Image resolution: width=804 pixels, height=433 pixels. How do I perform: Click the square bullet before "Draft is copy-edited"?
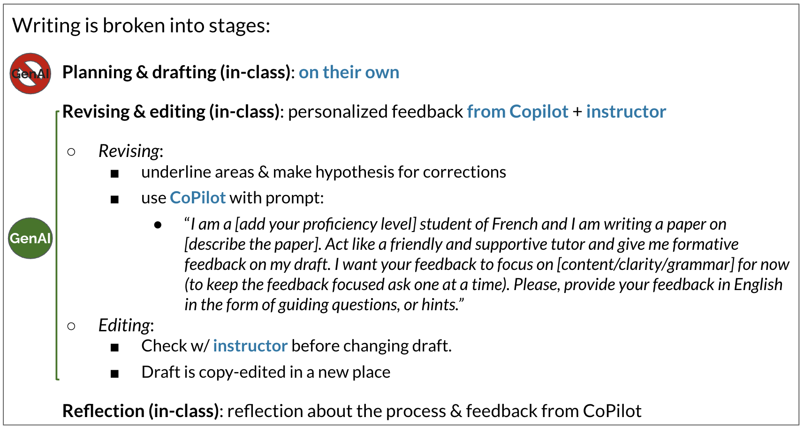click(x=114, y=373)
